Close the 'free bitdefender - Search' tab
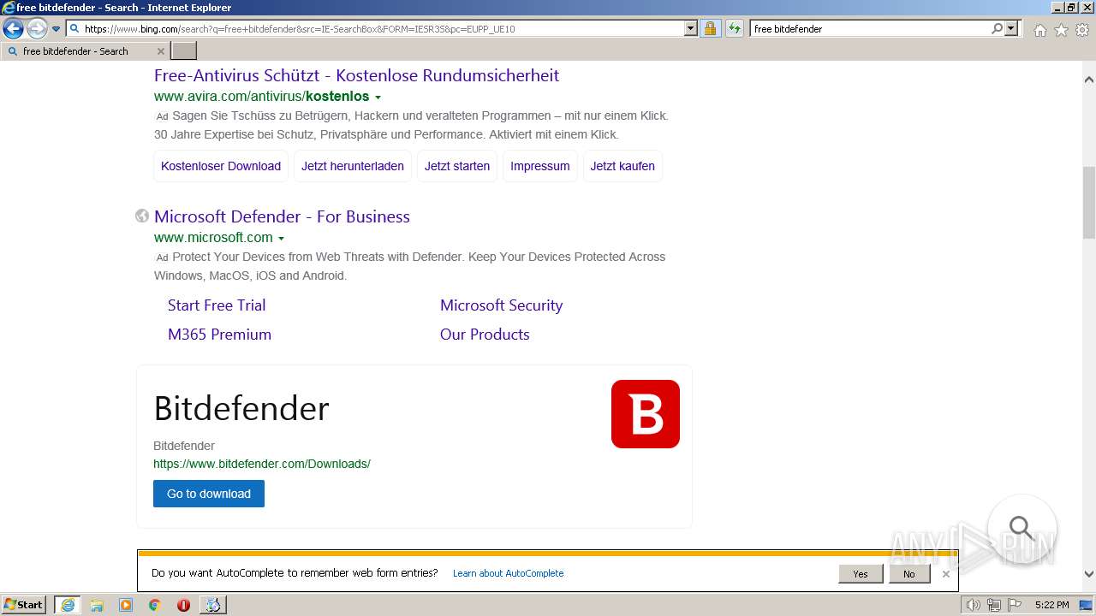Viewport: 1096px width, 616px height. (160, 51)
